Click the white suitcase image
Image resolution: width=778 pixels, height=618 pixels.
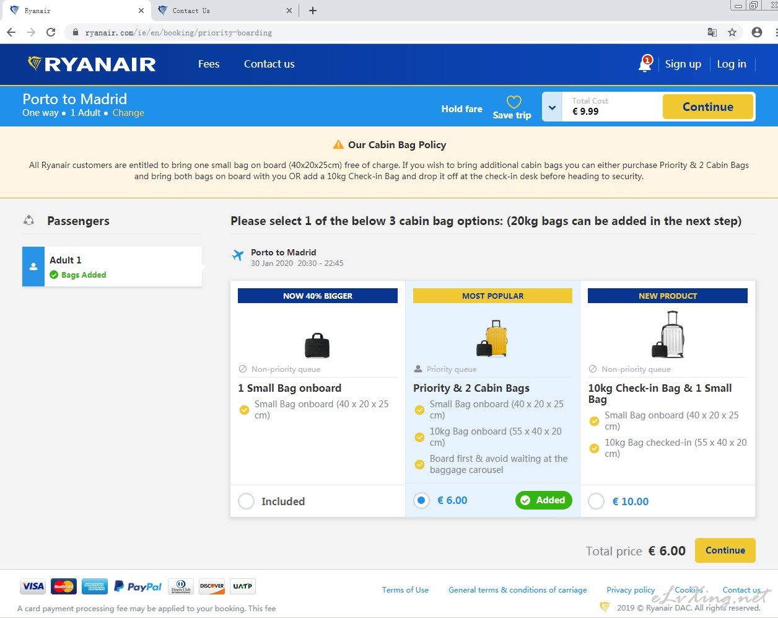(x=668, y=334)
